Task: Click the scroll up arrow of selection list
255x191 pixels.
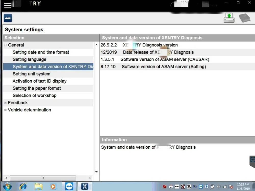Action: click(x=96, y=45)
